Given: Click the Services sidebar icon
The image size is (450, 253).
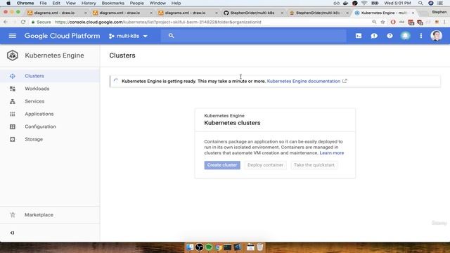Looking at the screenshot, I should 13,101.
